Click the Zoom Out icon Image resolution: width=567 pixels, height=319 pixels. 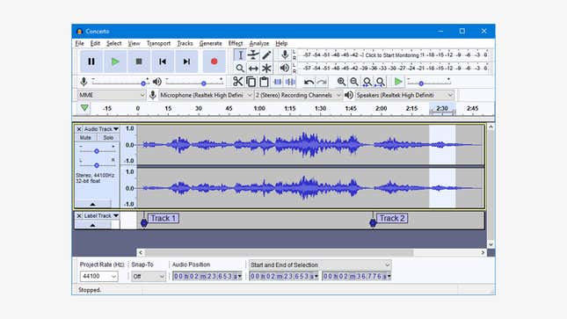pyautogui.click(x=354, y=82)
